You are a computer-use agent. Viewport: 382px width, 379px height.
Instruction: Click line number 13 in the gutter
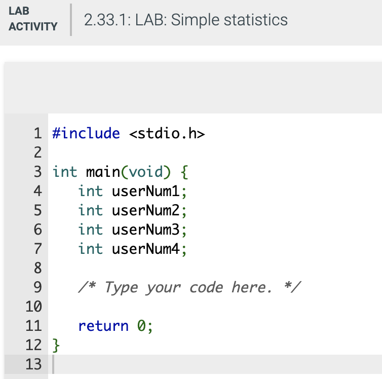33,364
